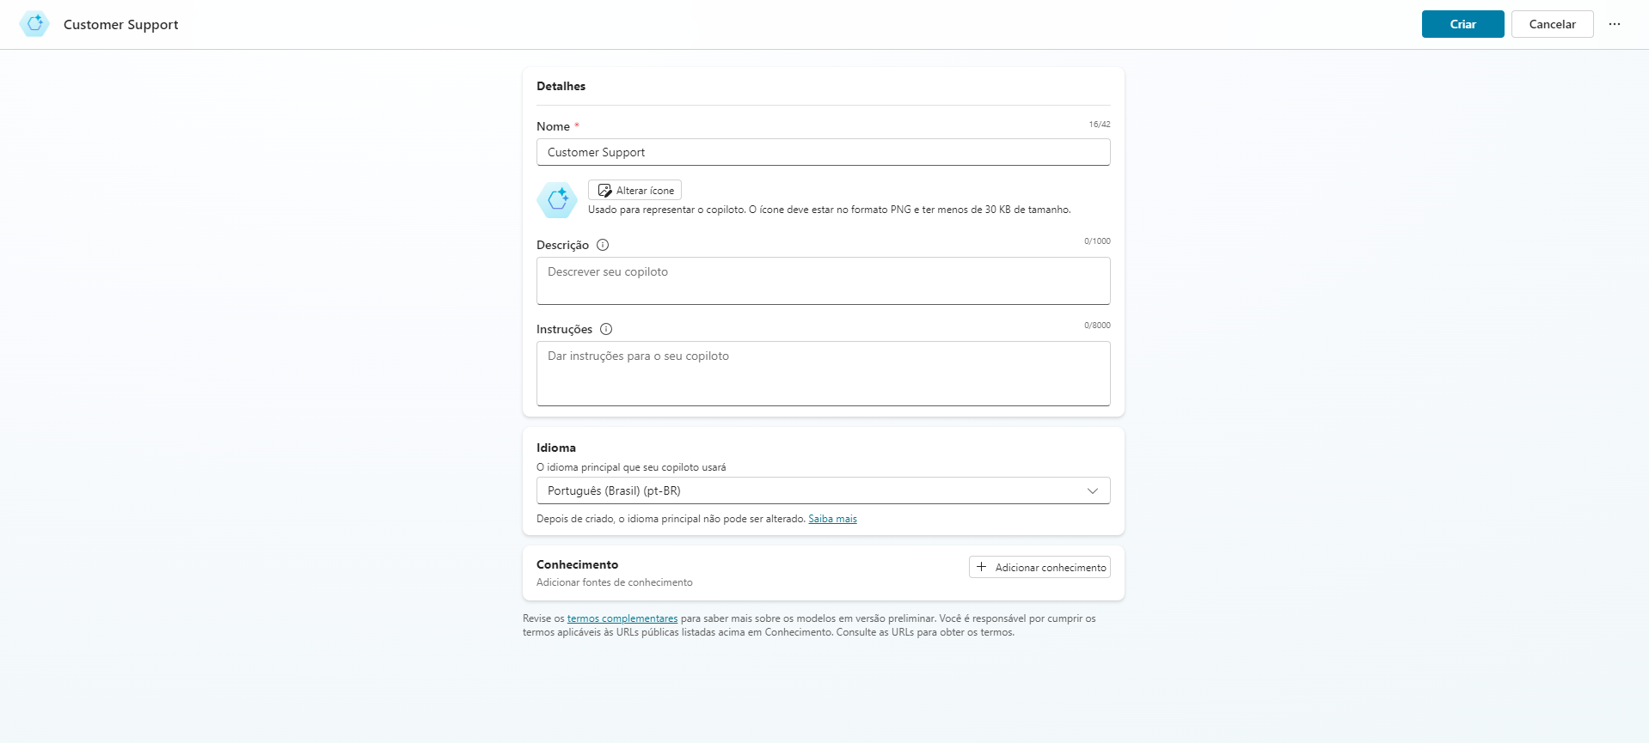Click the plus icon for Adicionar conhecimento
This screenshot has width=1649, height=743.
(x=981, y=567)
